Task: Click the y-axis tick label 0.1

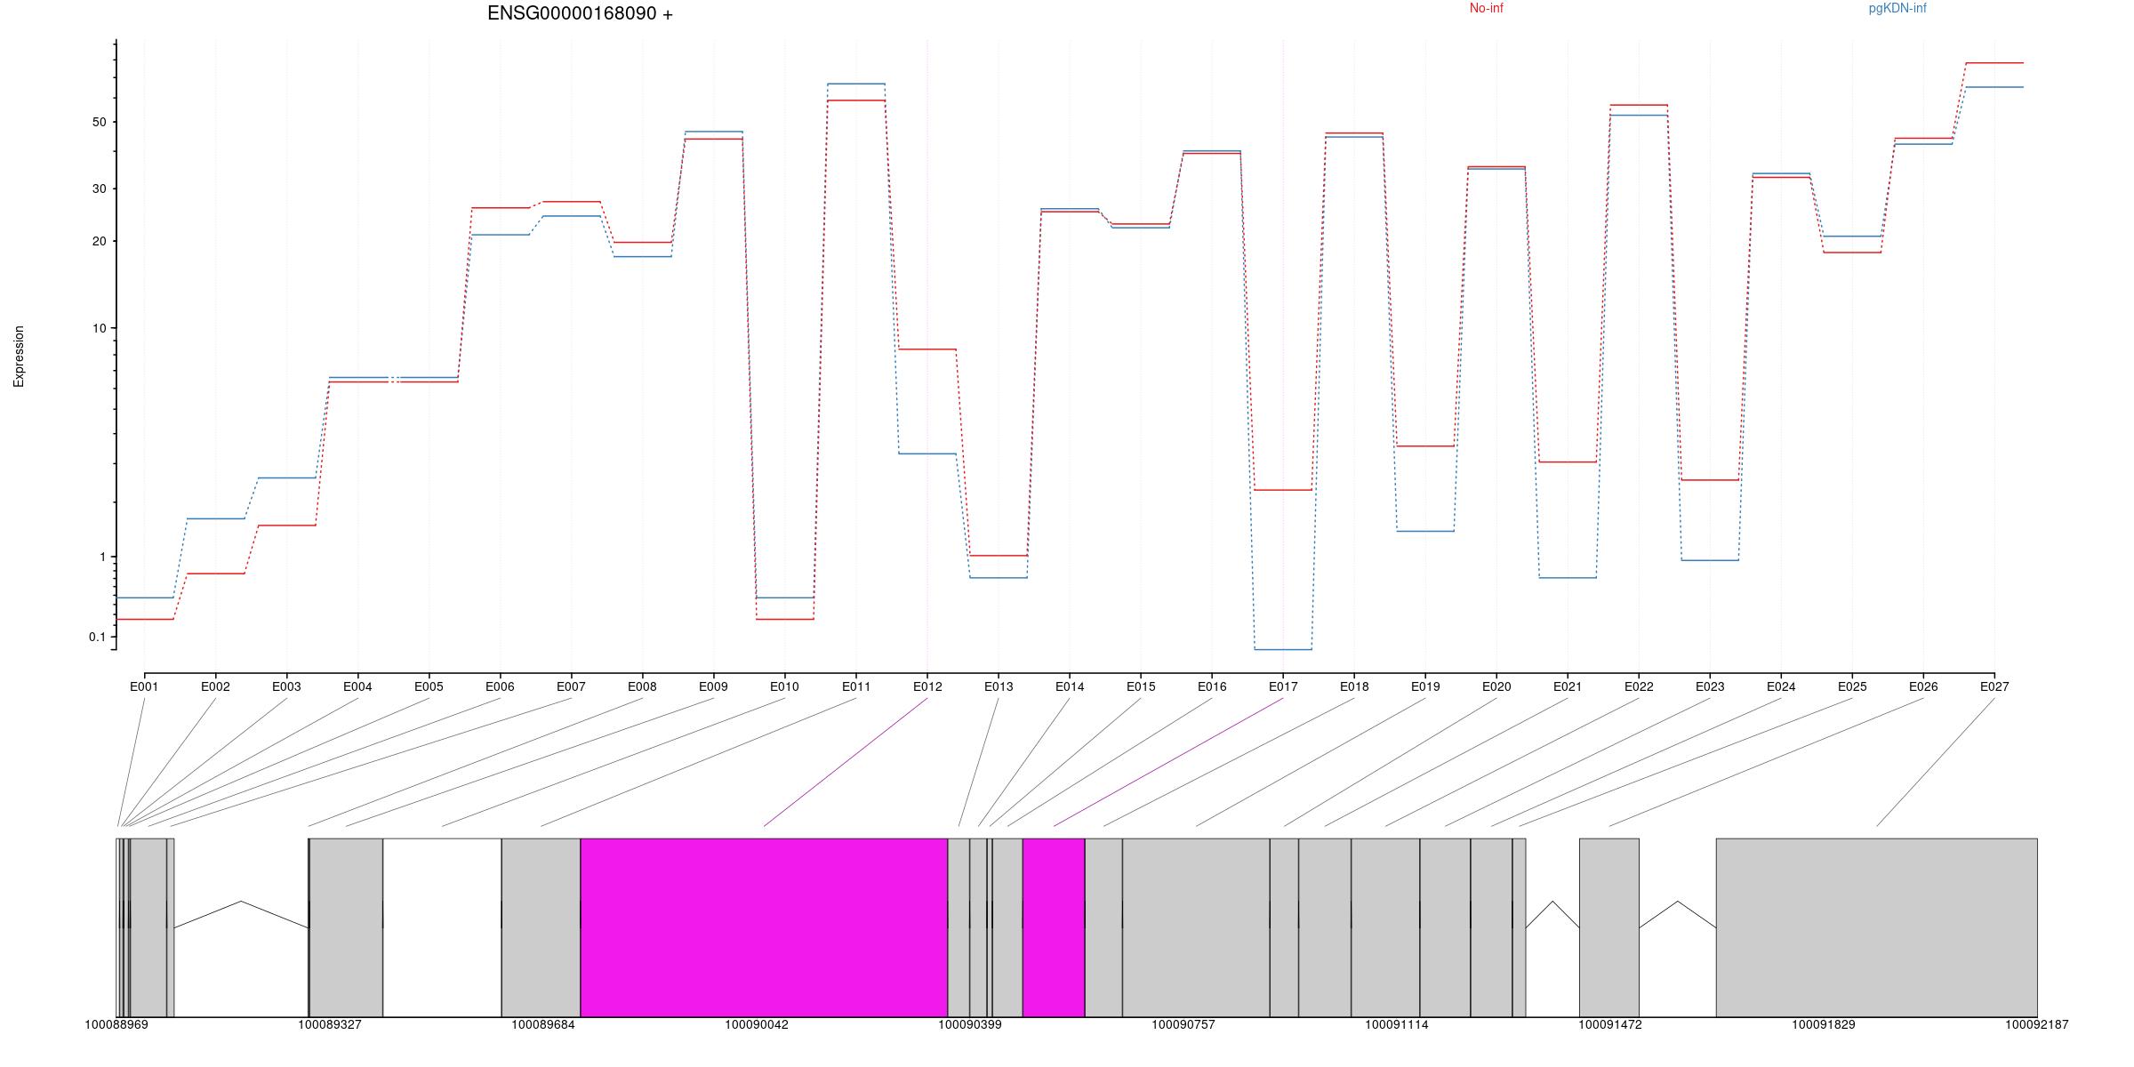Action: 97,637
